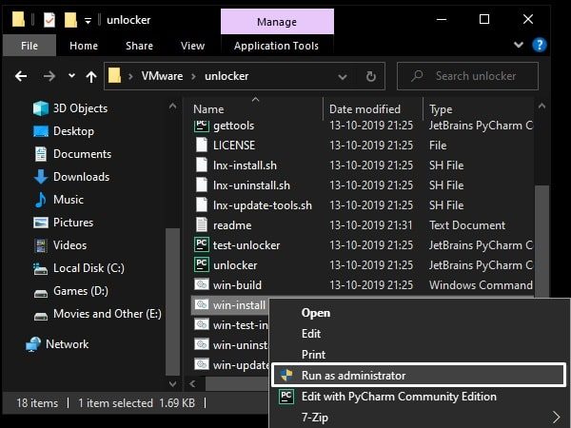Click the Manage contextual tab
The width and height of the screenshot is (571, 428).
pyautogui.click(x=277, y=22)
